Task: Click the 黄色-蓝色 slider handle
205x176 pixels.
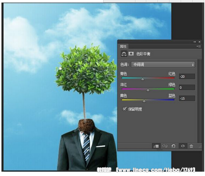Action: 144,101
